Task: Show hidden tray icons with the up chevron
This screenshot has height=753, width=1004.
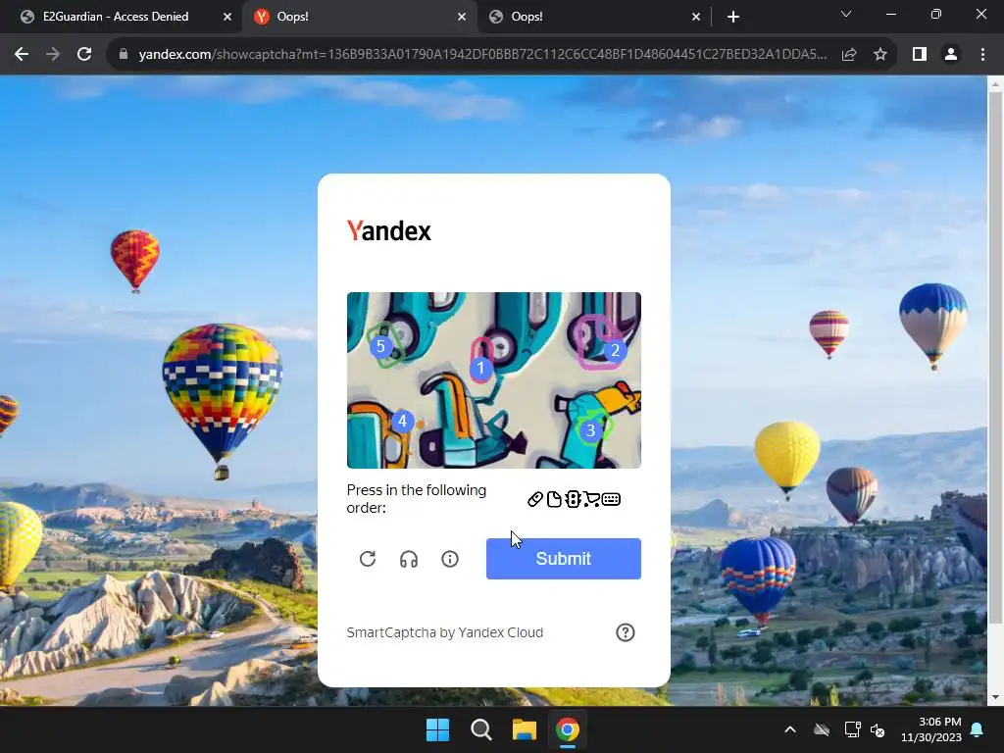Action: 790,729
